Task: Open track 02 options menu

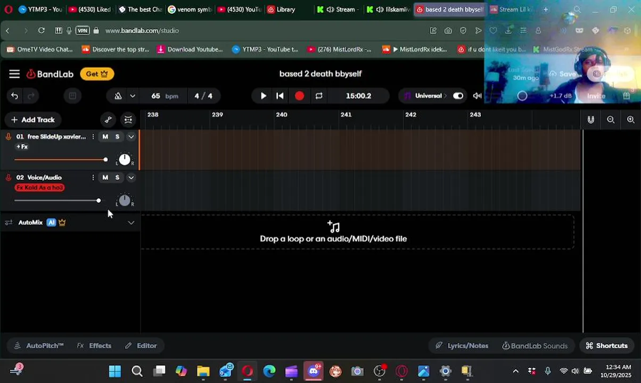Action: 93,178
